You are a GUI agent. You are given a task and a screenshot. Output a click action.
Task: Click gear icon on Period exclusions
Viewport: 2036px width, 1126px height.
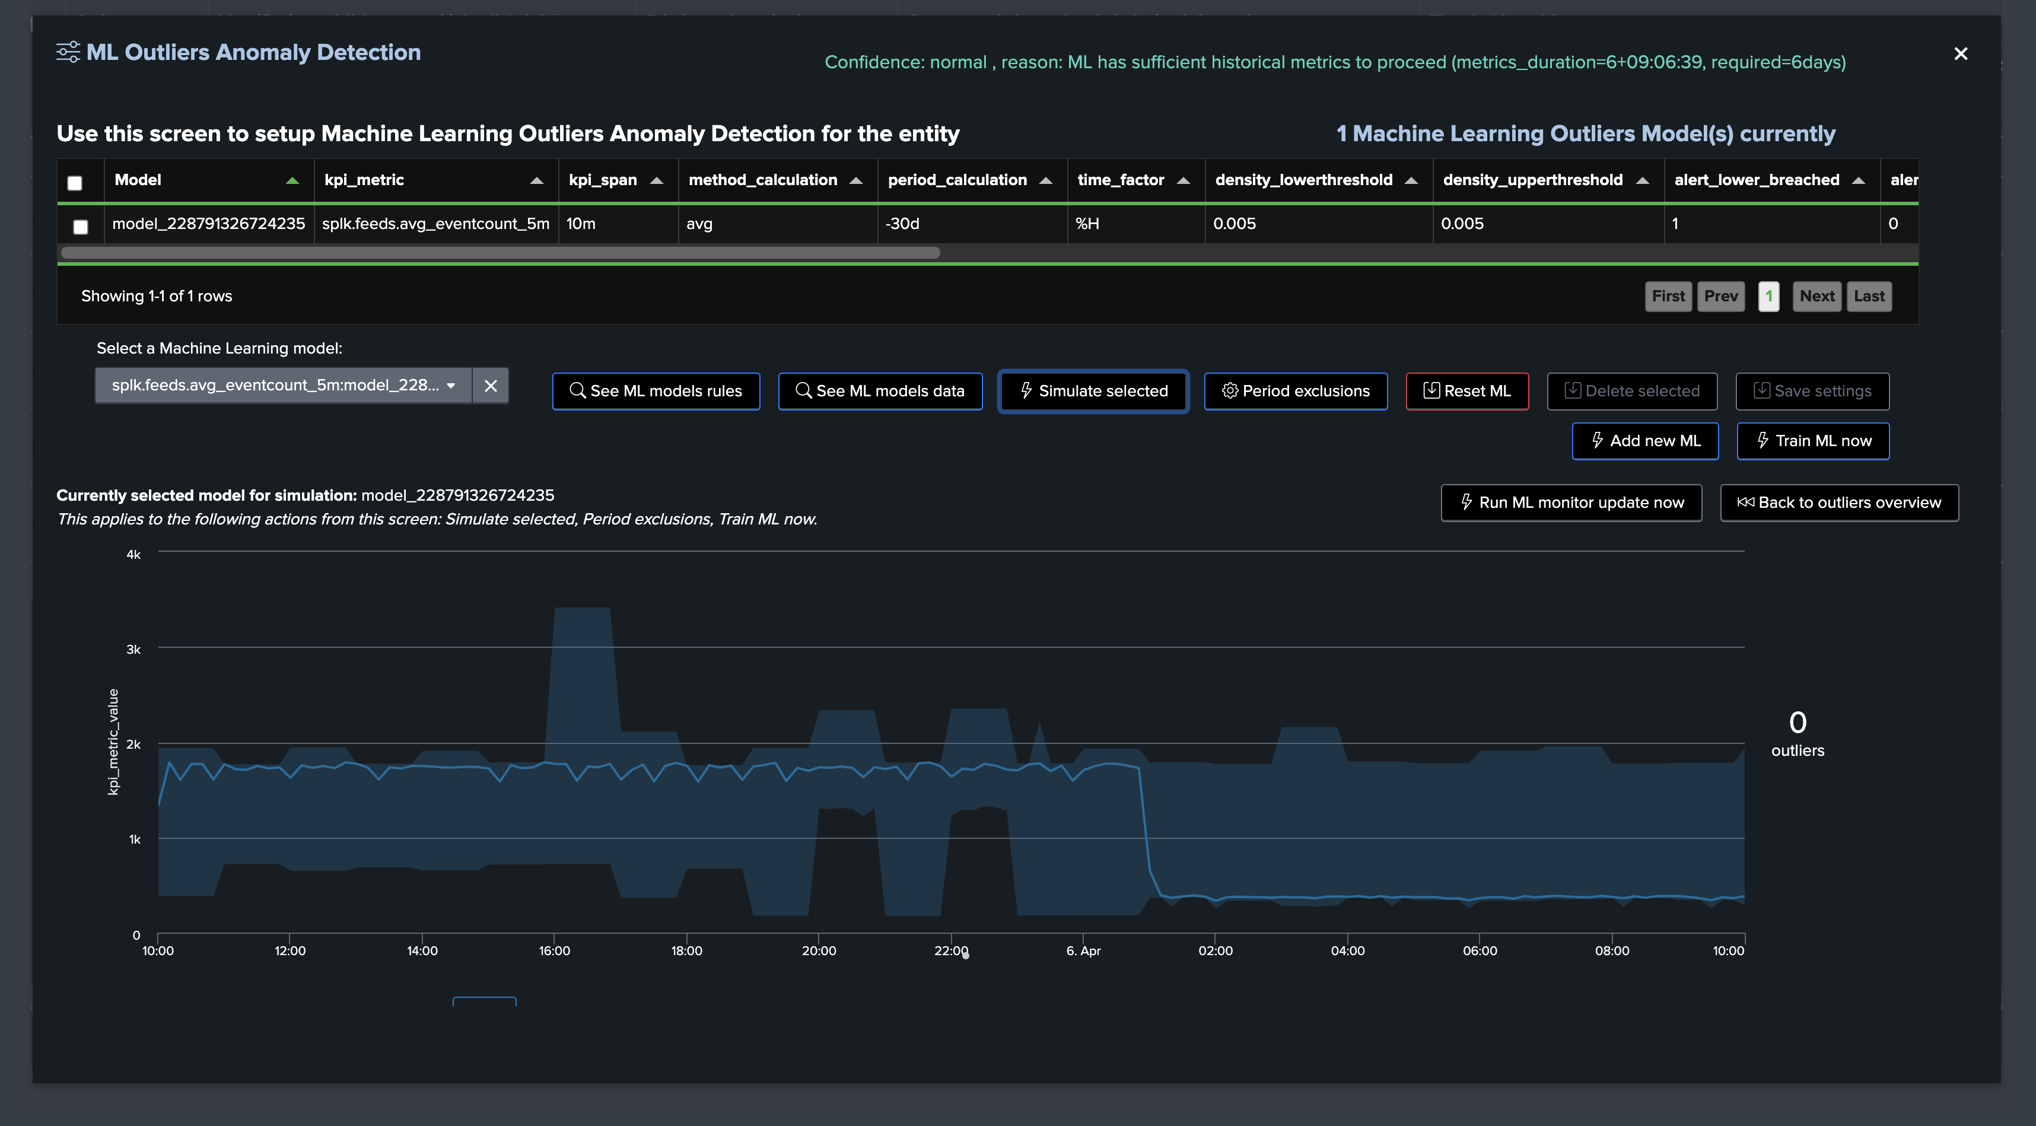[1230, 391]
